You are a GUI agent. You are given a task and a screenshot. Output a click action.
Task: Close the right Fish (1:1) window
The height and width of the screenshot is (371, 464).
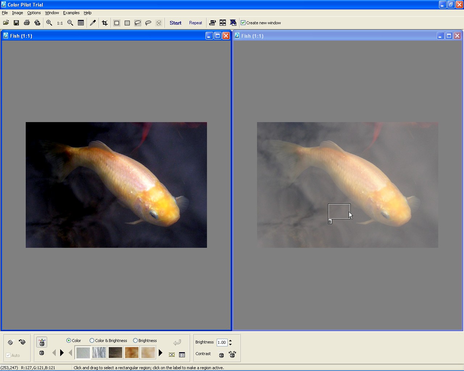(x=457, y=36)
